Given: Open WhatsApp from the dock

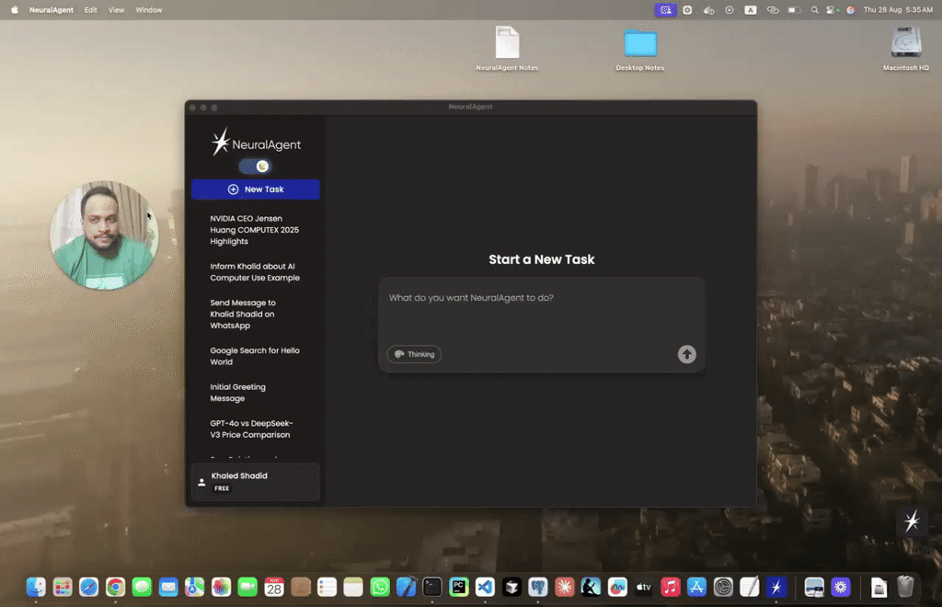Looking at the screenshot, I should tap(380, 587).
